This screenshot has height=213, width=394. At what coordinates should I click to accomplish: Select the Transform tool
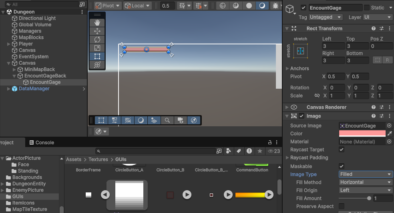click(97, 65)
